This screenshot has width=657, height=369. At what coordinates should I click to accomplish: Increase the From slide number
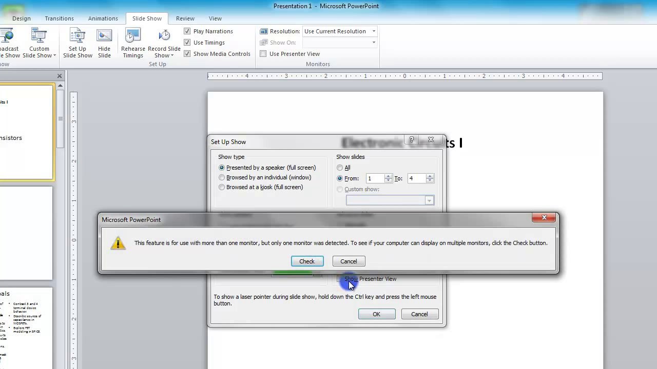tap(389, 176)
